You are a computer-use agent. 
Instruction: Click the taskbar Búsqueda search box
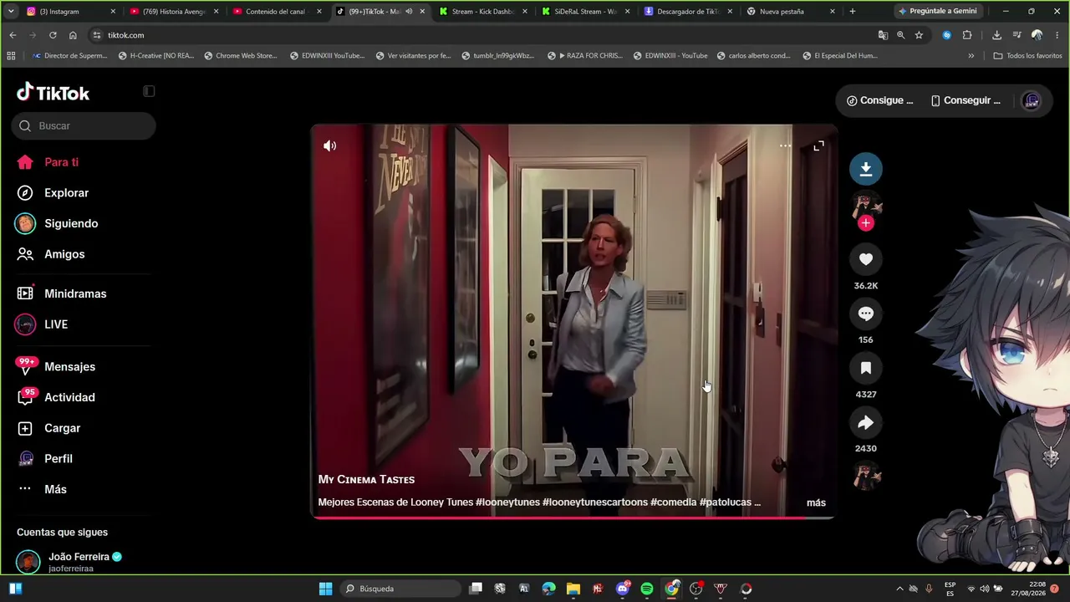click(x=401, y=589)
